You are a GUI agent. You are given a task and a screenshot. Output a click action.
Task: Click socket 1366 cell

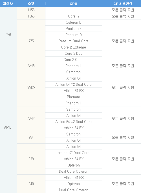31,16
